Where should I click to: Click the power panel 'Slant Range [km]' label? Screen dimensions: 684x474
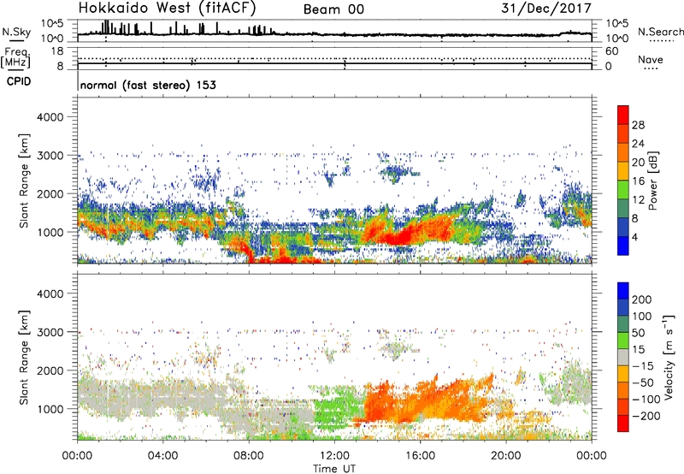point(24,181)
